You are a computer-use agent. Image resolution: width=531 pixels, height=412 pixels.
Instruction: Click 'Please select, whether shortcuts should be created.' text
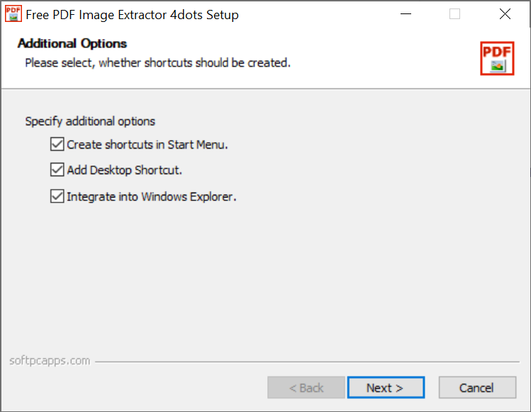[x=158, y=63]
